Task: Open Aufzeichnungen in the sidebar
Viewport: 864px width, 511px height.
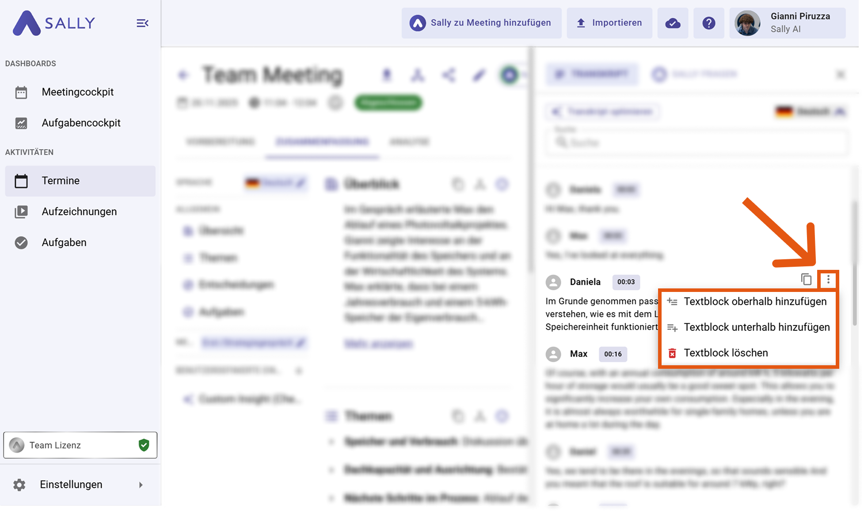Action: (79, 212)
